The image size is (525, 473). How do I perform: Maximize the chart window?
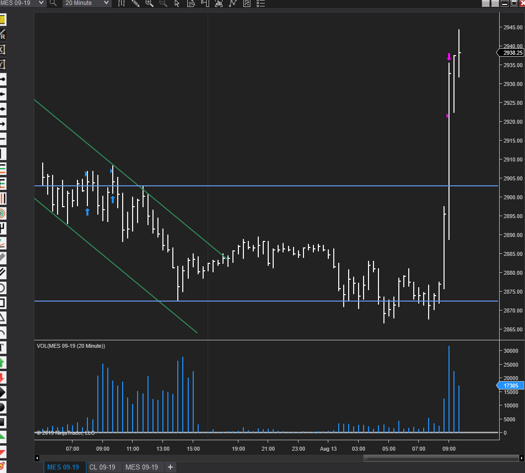tap(514, 3)
